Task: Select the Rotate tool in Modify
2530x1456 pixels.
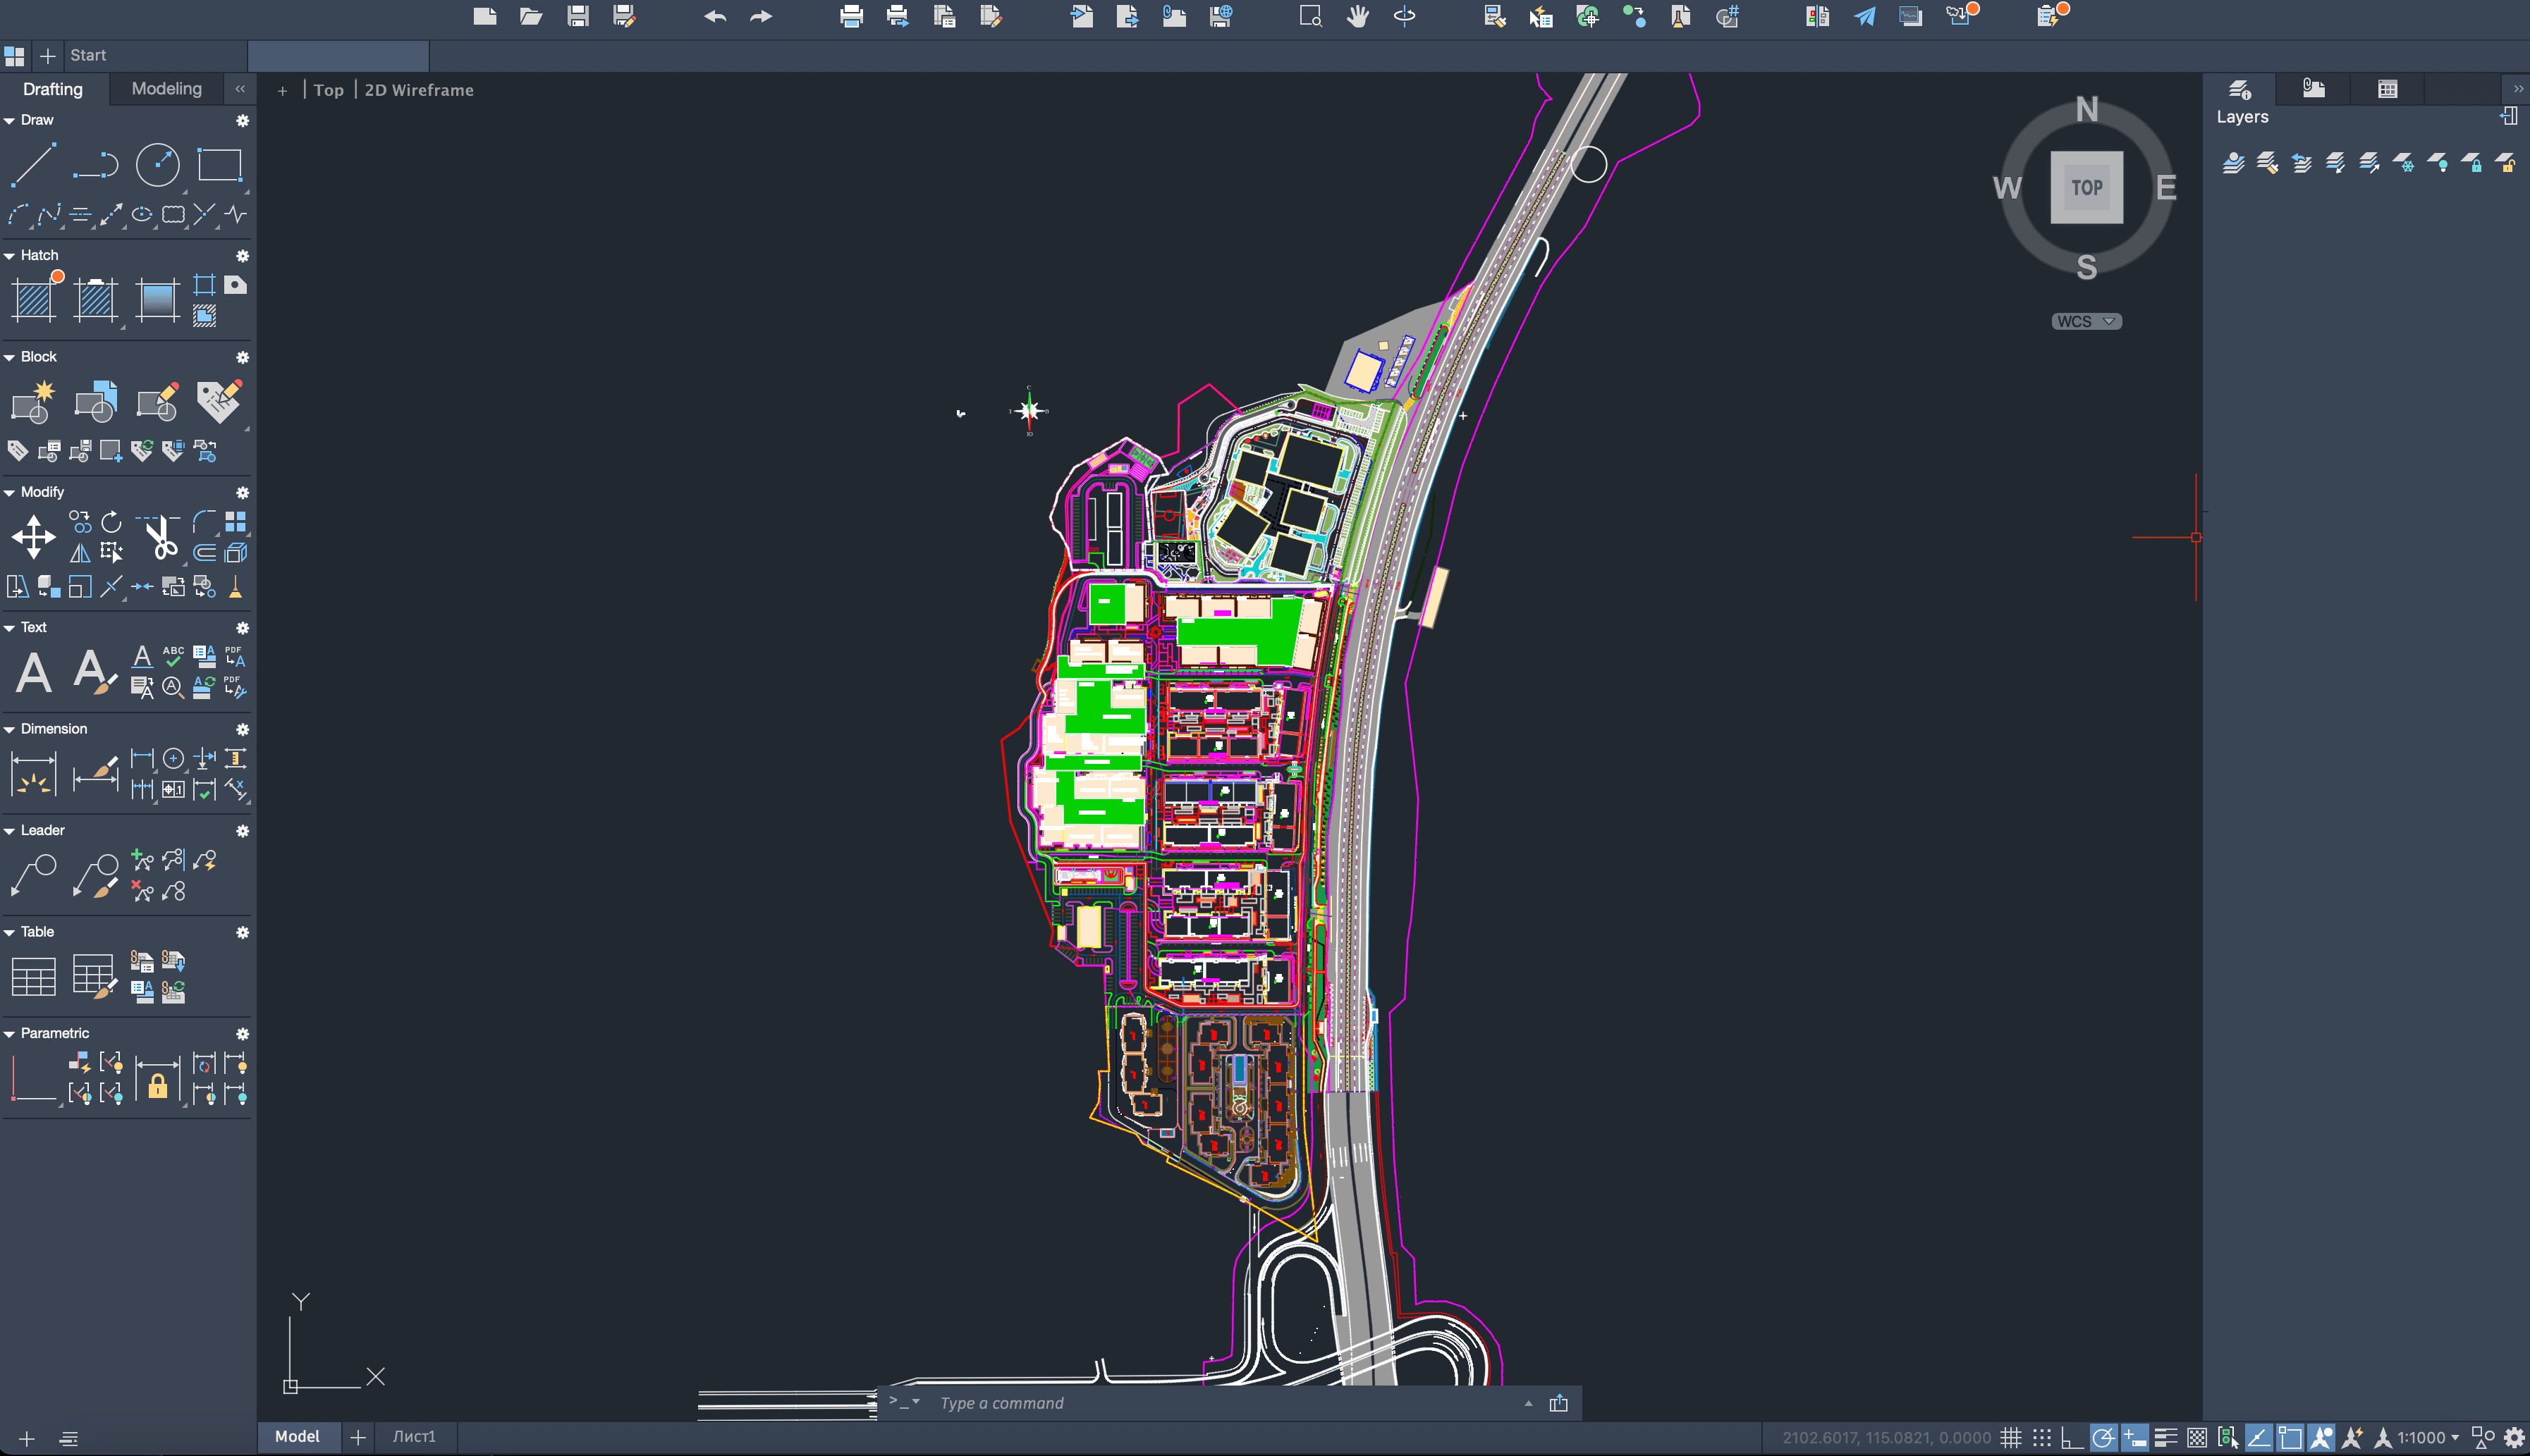Action: coord(111,522)
